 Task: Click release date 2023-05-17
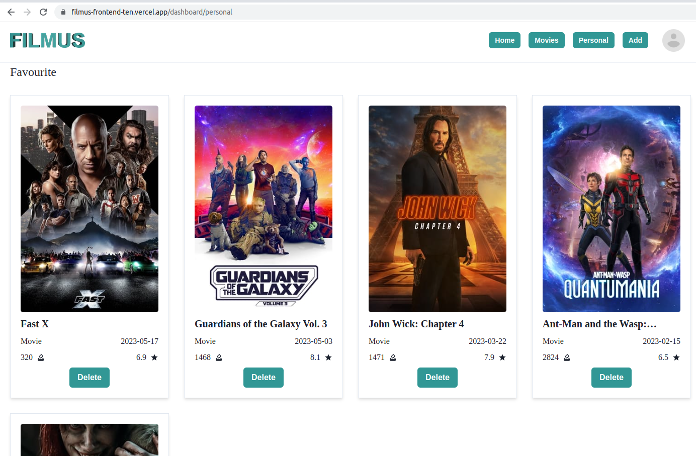139,341
